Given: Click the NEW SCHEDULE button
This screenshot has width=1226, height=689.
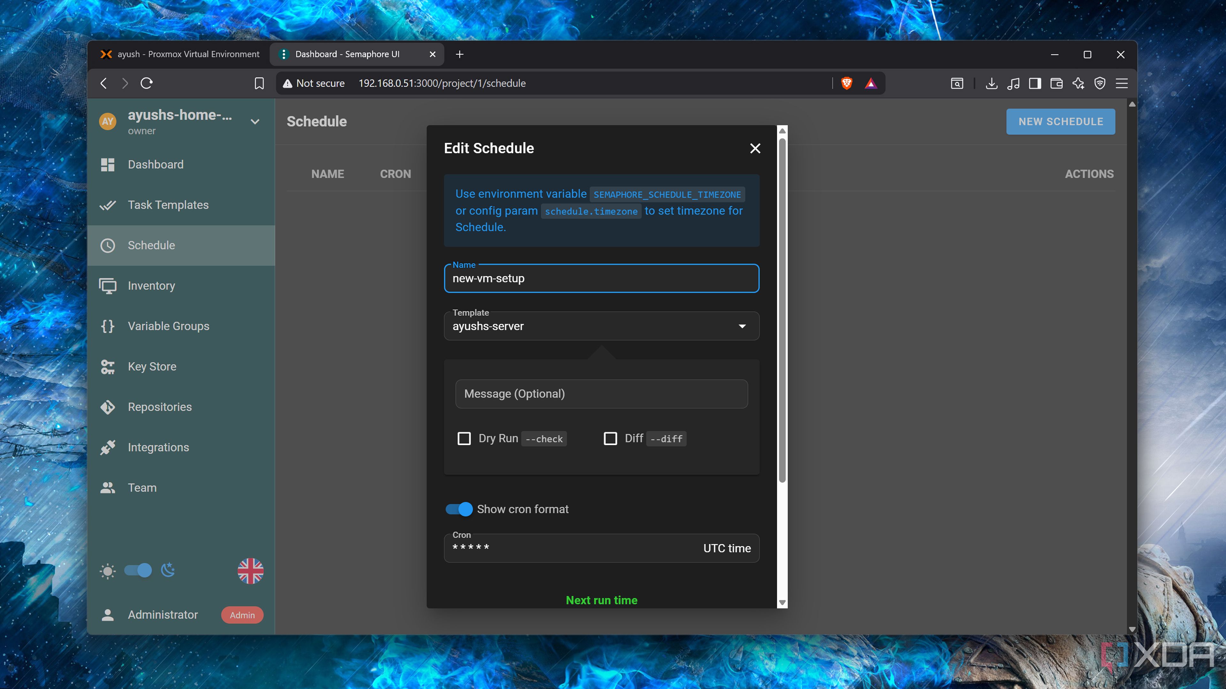Looking at the screenshot, I should tap(1060, 122).
